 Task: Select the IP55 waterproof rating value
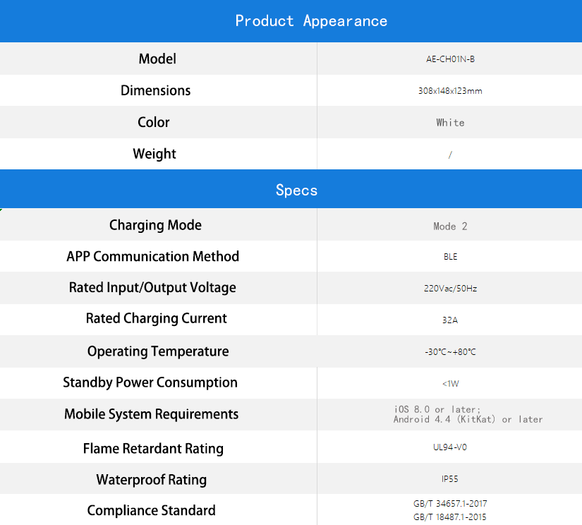[x=450, y=479]
